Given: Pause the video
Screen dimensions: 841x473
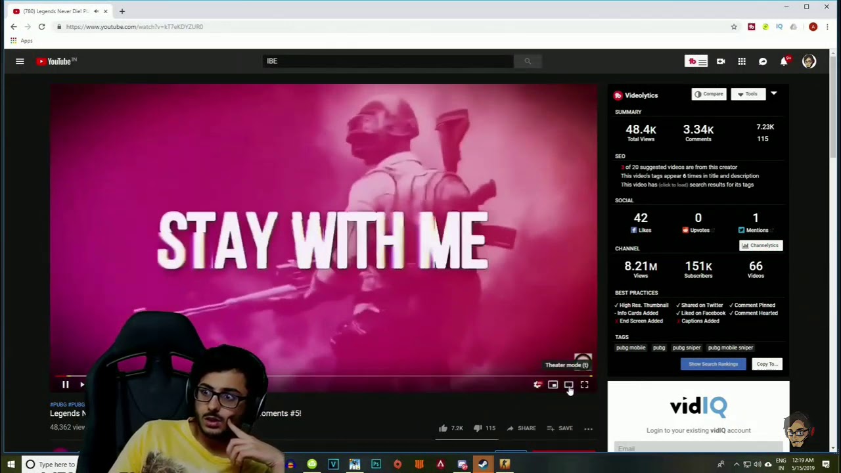Looking at the screenshot, I should click(65, 384).
